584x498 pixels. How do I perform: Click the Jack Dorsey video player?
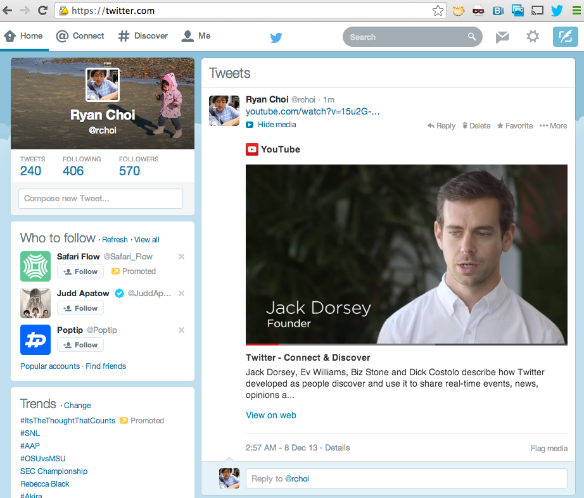click(407, 254)
